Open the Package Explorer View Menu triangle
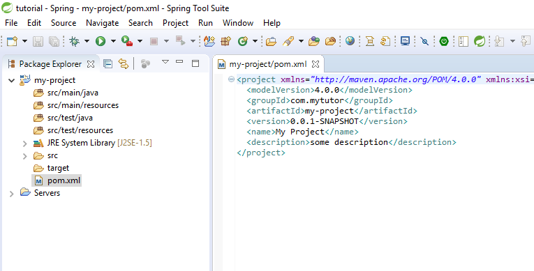This screenshot has height=271, width=534. (x=165, y=62)
